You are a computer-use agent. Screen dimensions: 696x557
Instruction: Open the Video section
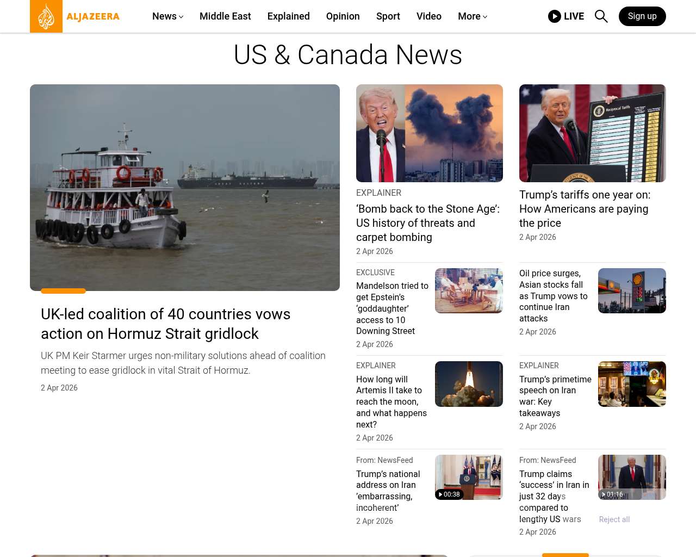click(428, 16)
